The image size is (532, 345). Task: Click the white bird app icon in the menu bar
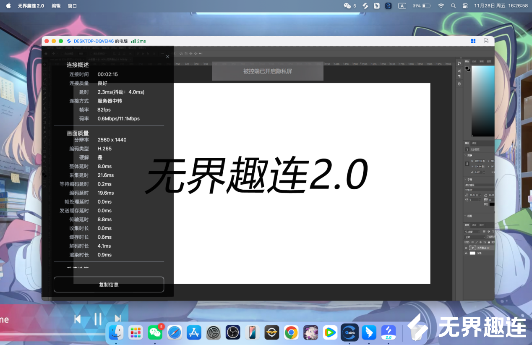[x=377, y=6]
